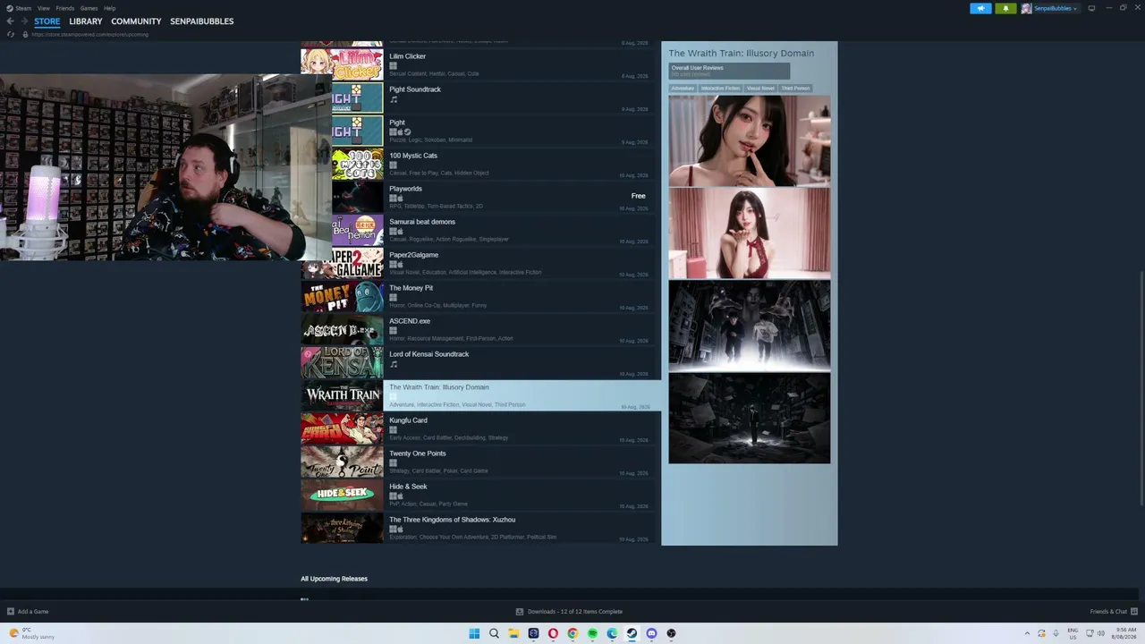This screenshot has width=1145, height=644.
Task: Launch Opera from the taskbar
Action: coord(553,633)
